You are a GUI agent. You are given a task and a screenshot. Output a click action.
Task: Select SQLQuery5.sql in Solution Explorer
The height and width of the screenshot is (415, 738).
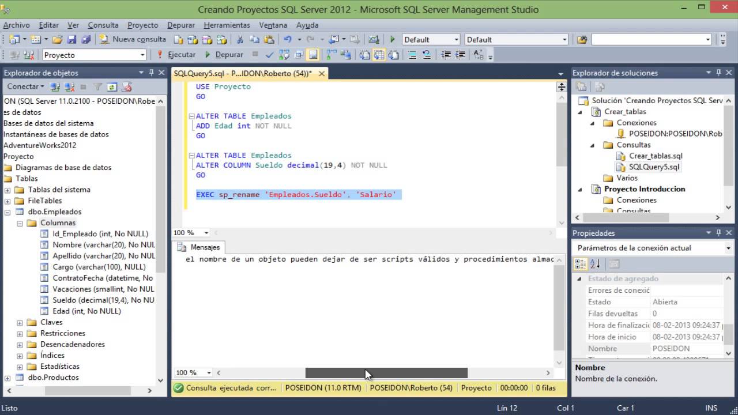pyautogui.click(x=654, y=167)
